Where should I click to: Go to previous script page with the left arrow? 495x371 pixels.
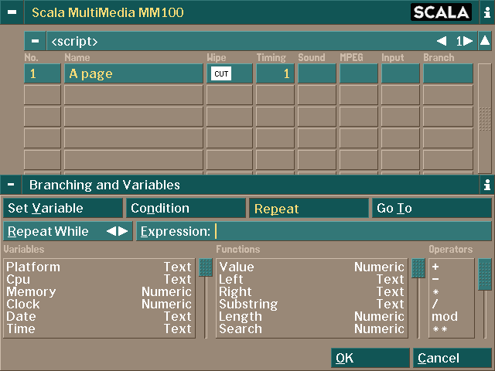click(442, 41)
